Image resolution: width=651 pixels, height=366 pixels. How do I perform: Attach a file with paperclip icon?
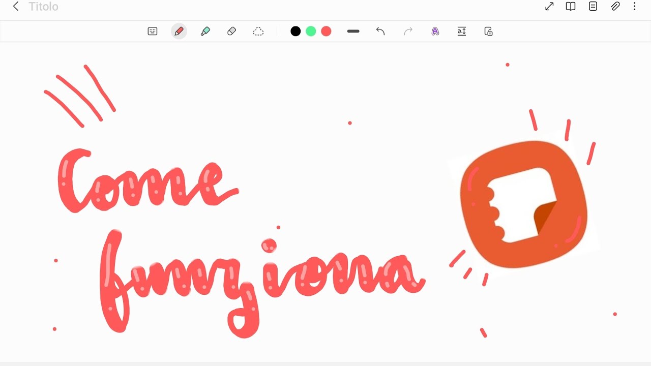click(x=615, y=7)
